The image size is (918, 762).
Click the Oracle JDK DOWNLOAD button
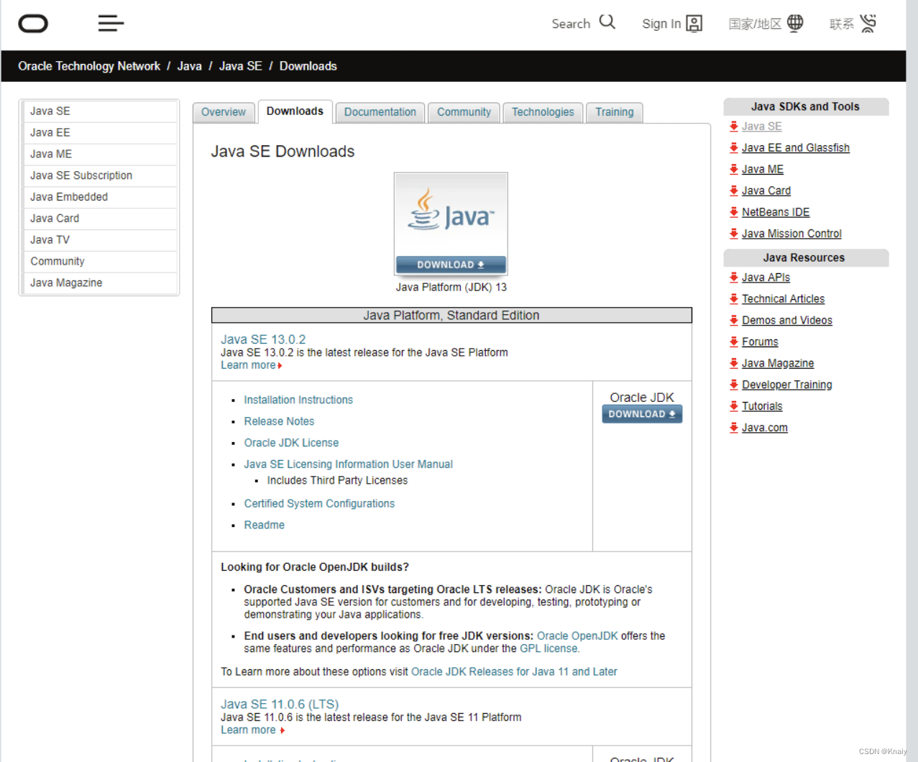coord(642,414)
